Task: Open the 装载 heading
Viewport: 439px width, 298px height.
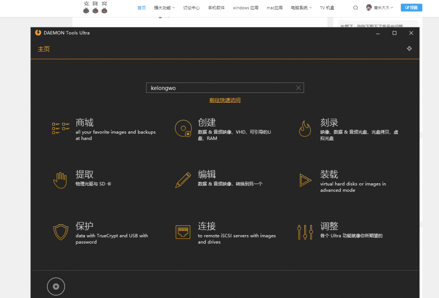Action: pyautogui.click(x=329, y=174)
